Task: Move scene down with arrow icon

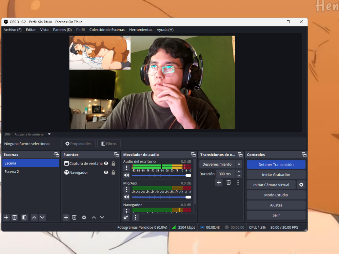Action: [42, 217]
